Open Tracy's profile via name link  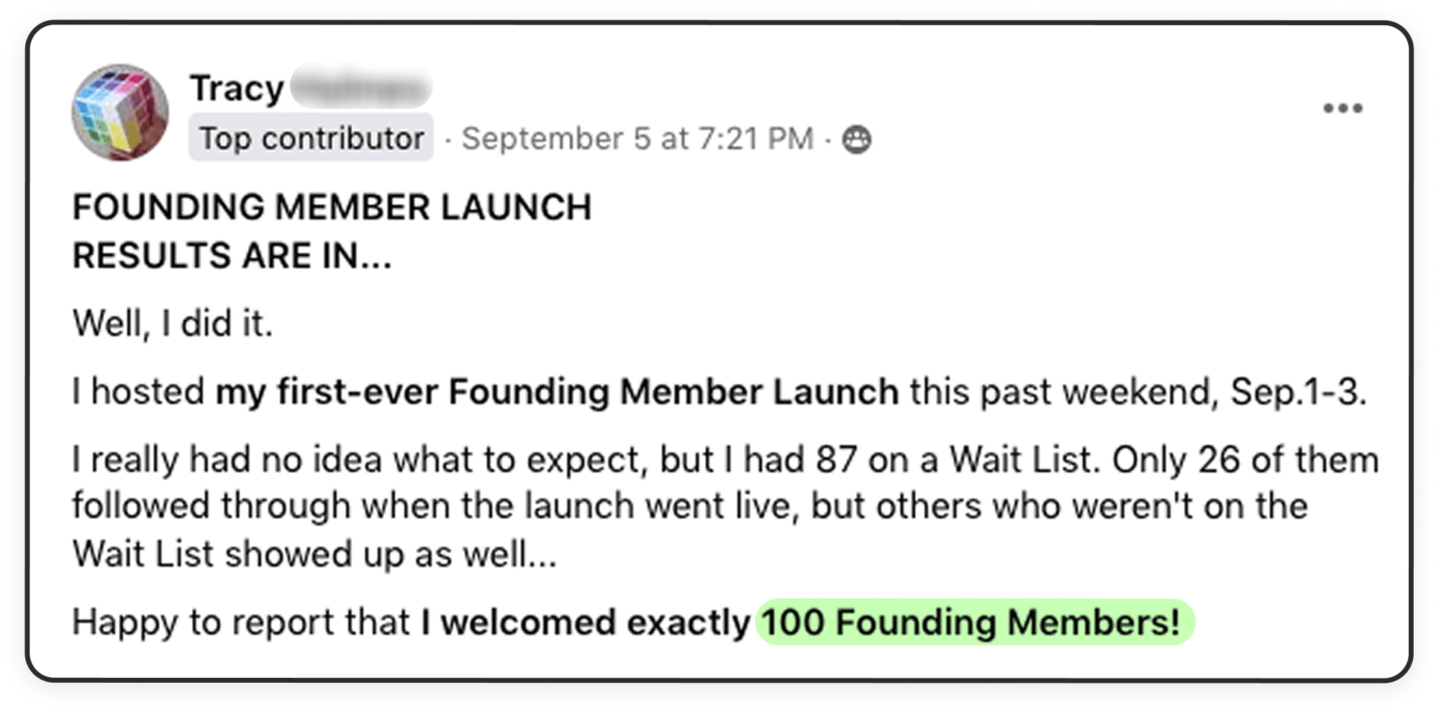click(x=237, y=89)
